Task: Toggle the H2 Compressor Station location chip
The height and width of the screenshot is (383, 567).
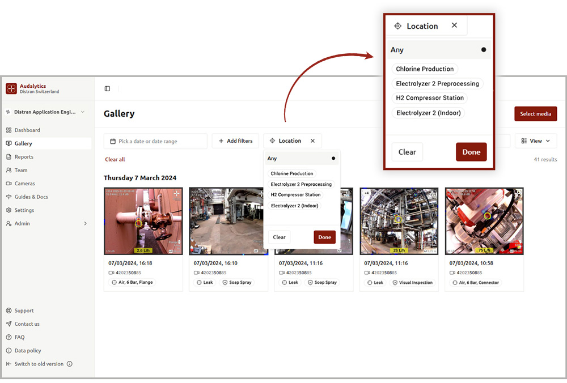Action: pyautogui.click(x=295, y=195)
